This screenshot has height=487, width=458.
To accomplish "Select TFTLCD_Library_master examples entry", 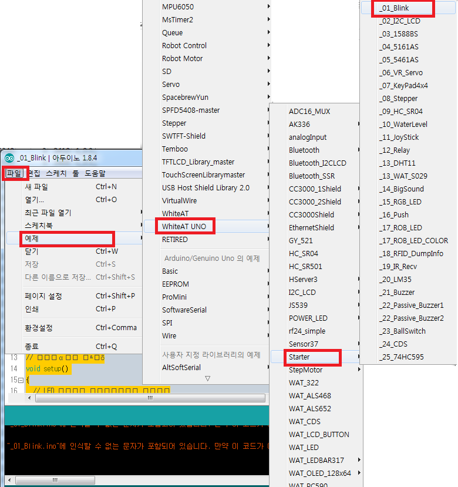I will (x=207, y=162).
